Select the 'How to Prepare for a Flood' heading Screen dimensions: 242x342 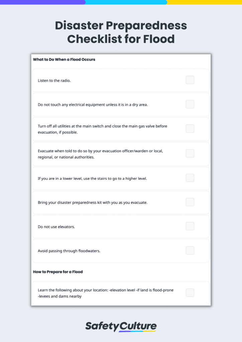tap(58, 272)
